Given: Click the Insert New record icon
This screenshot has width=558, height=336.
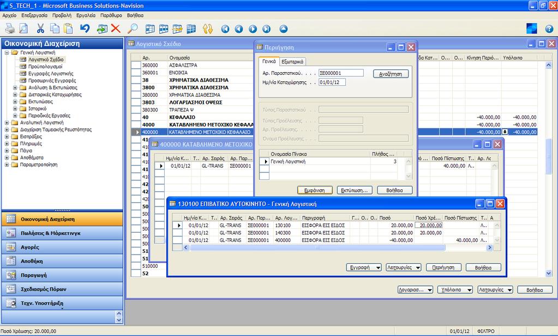Looking at the screenshot, I should click(x=102, y=29).
